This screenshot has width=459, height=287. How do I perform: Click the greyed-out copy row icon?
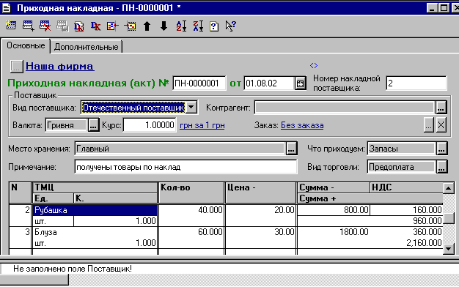pos(62,26)
